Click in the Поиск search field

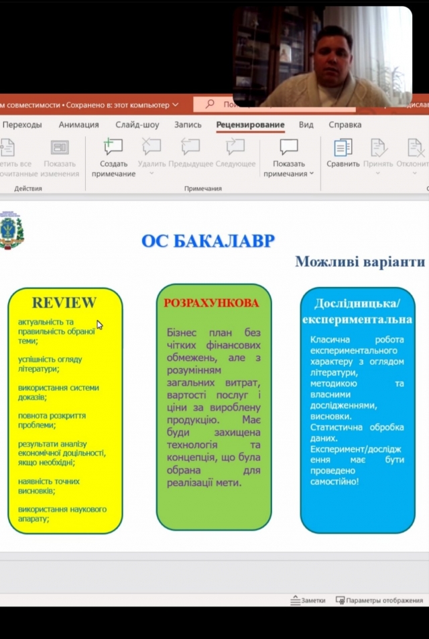click(274, 105)
